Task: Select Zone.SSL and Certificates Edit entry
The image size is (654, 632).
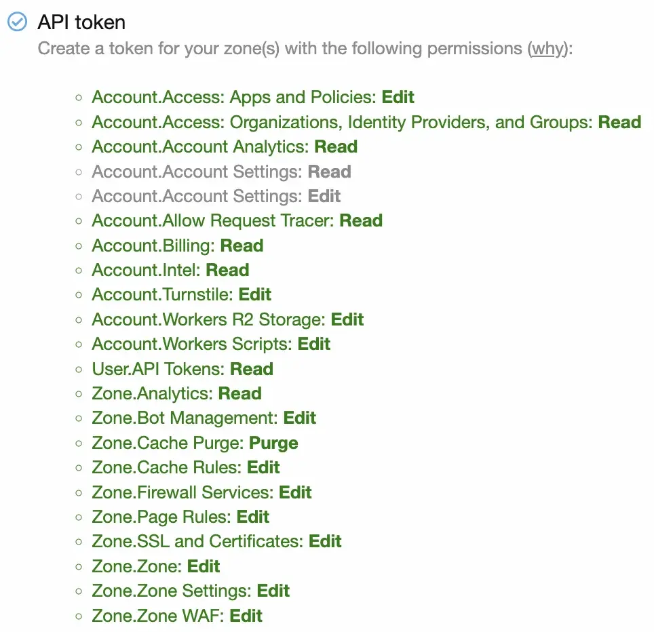Action: [x=216, y=541]
